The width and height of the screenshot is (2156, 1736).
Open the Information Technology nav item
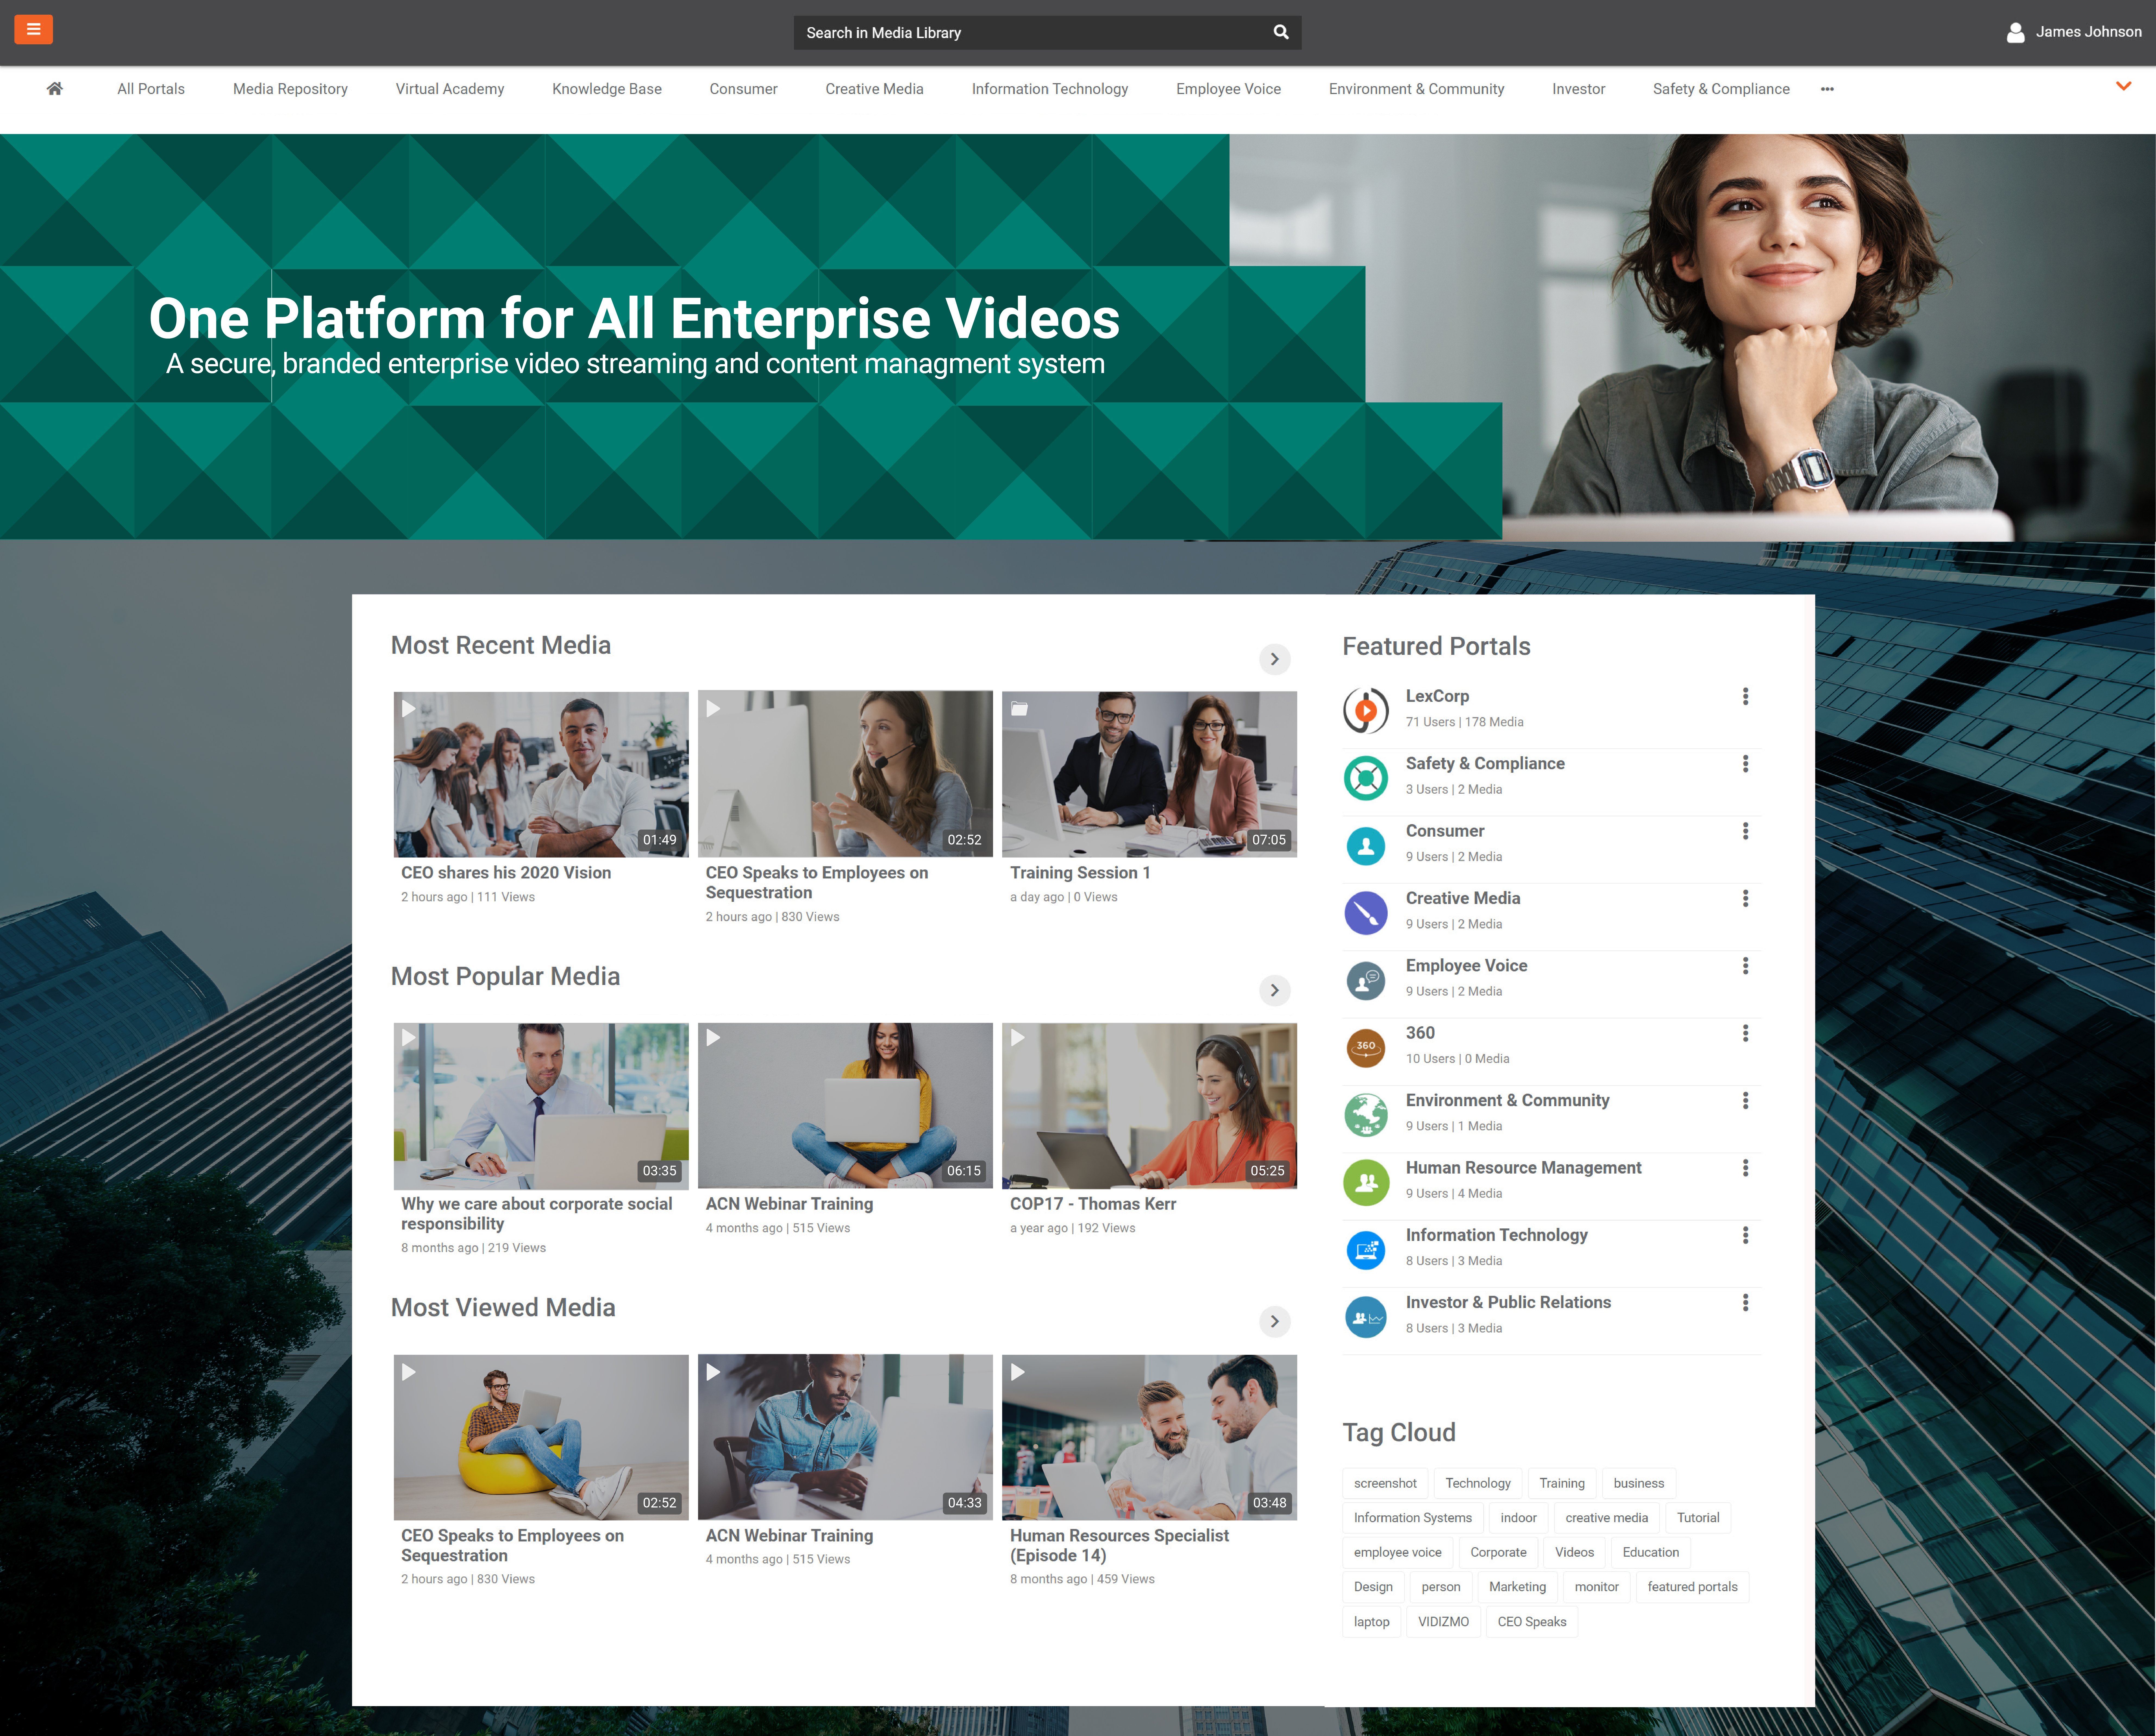[x=1050, y=89]
